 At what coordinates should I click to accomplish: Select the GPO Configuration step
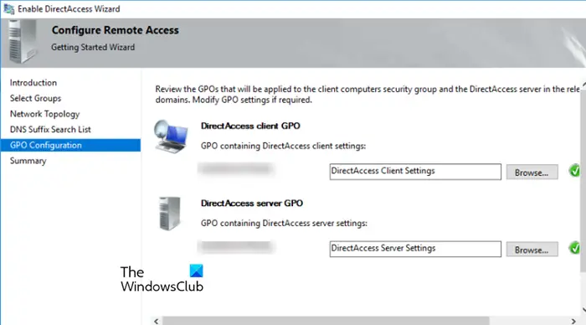[x=70, y=145]
